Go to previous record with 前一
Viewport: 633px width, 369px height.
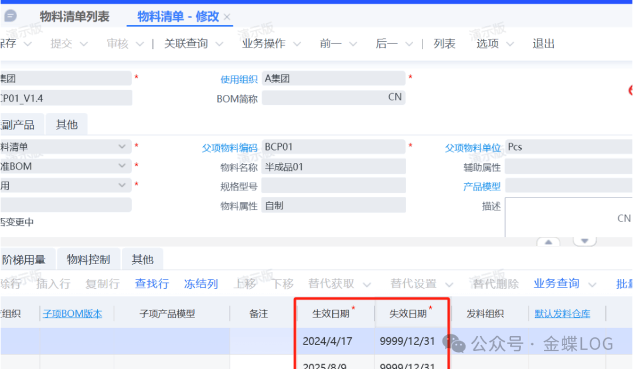tap(331, 44)
